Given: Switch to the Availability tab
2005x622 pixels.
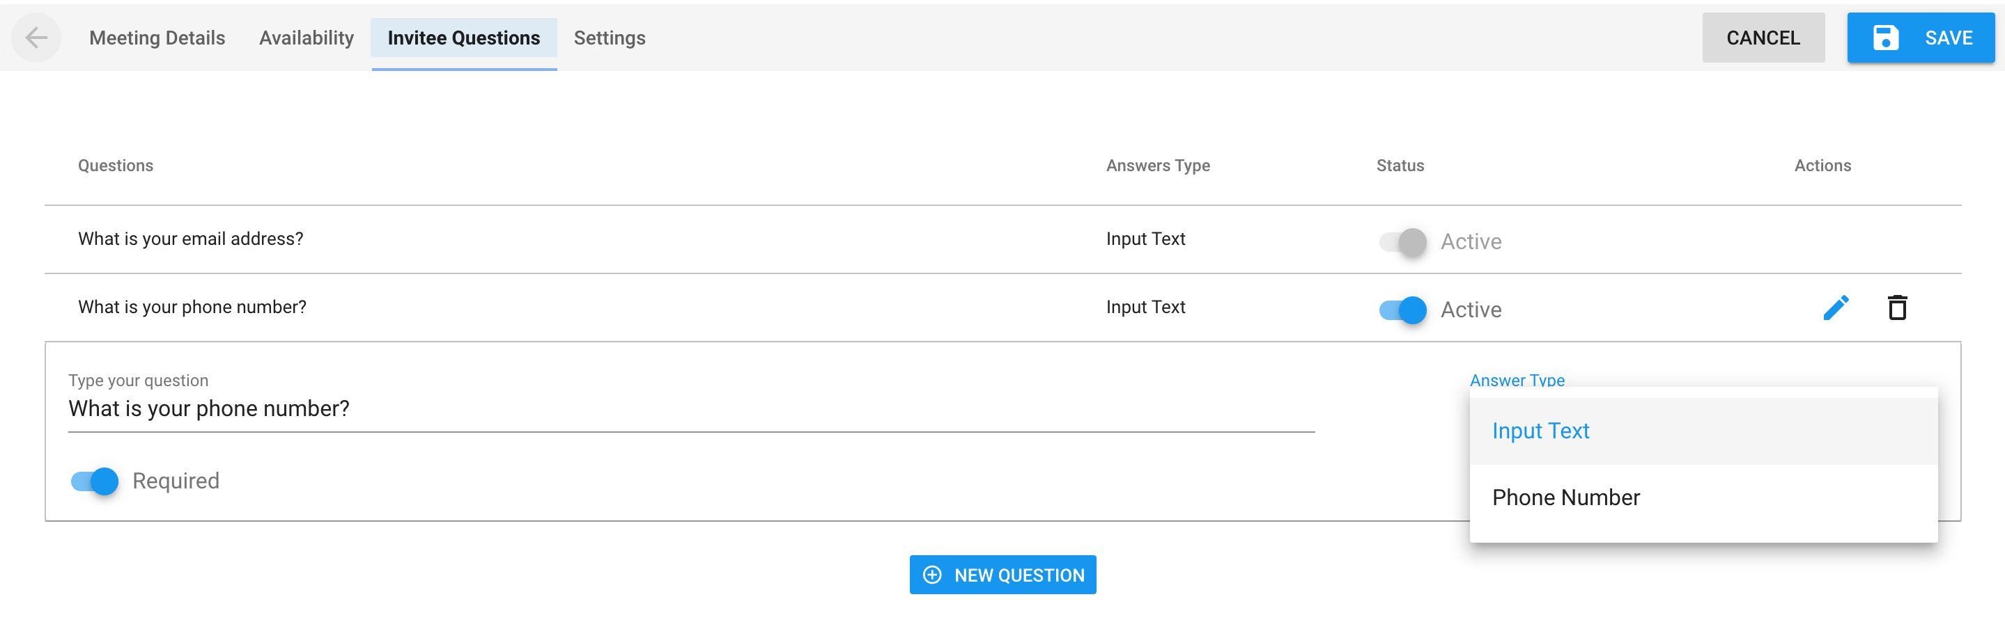Looking at the screenshot, I should coord(307,38).
